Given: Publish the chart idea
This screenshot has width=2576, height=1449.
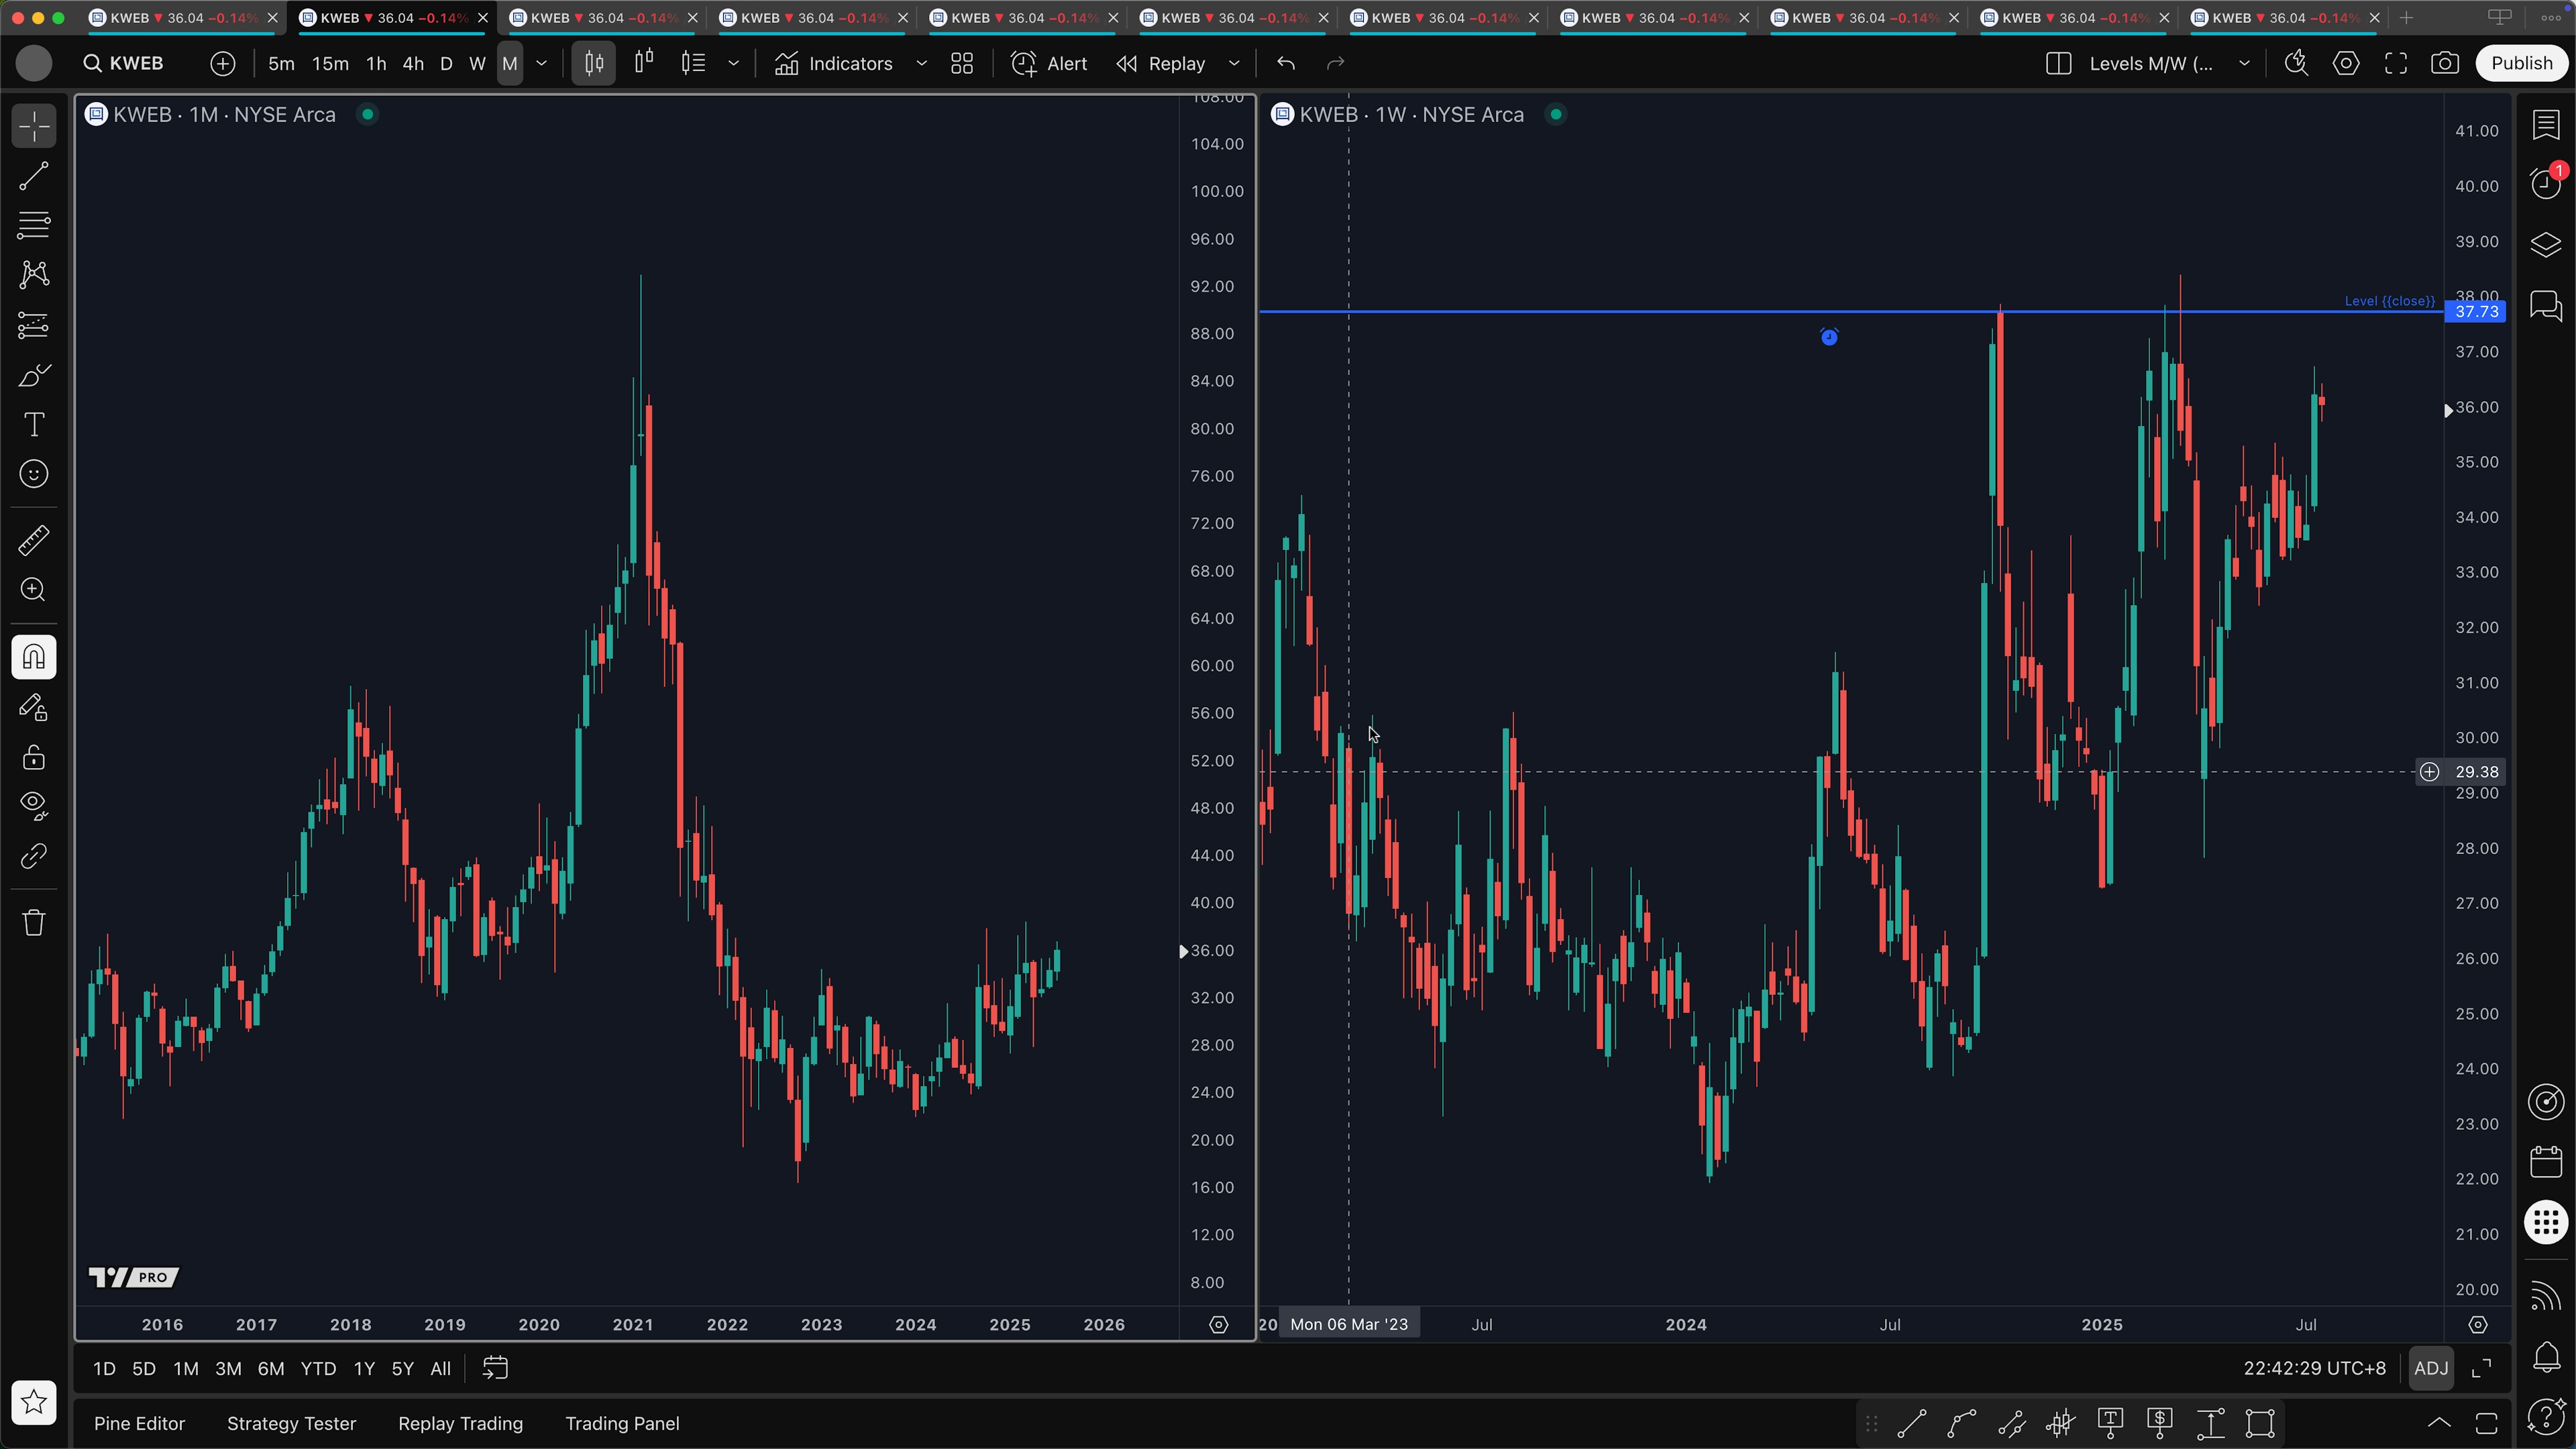Looking at the screenshot, I should 2522,63.
